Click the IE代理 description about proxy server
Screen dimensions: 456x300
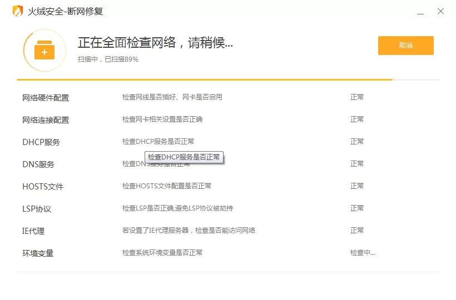coord(189,231)
